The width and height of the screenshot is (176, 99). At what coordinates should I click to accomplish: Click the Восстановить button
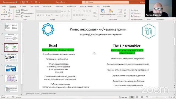[28, 13]
